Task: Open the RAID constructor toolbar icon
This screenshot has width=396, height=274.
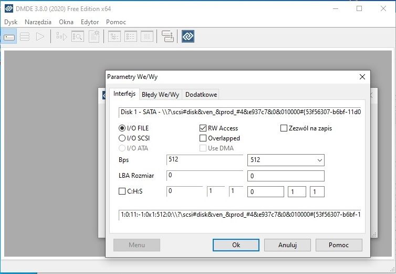Action: coord(168,36)
